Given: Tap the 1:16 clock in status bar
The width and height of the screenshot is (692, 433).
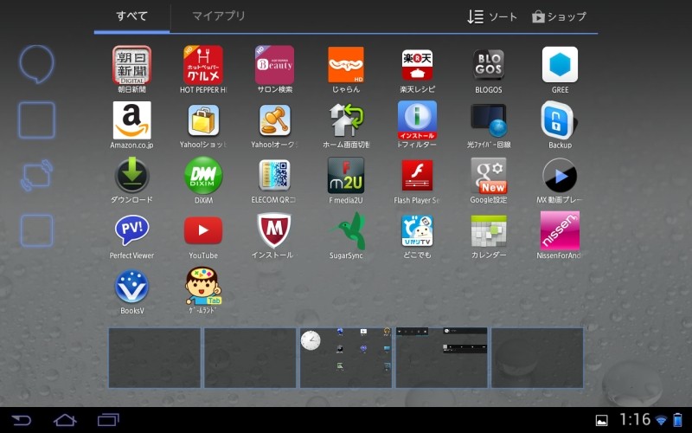Looking at the screenshot, I should [x=635, y=419].
